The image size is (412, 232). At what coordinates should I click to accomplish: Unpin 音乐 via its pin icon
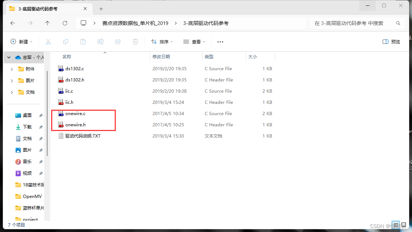[41, 162]
